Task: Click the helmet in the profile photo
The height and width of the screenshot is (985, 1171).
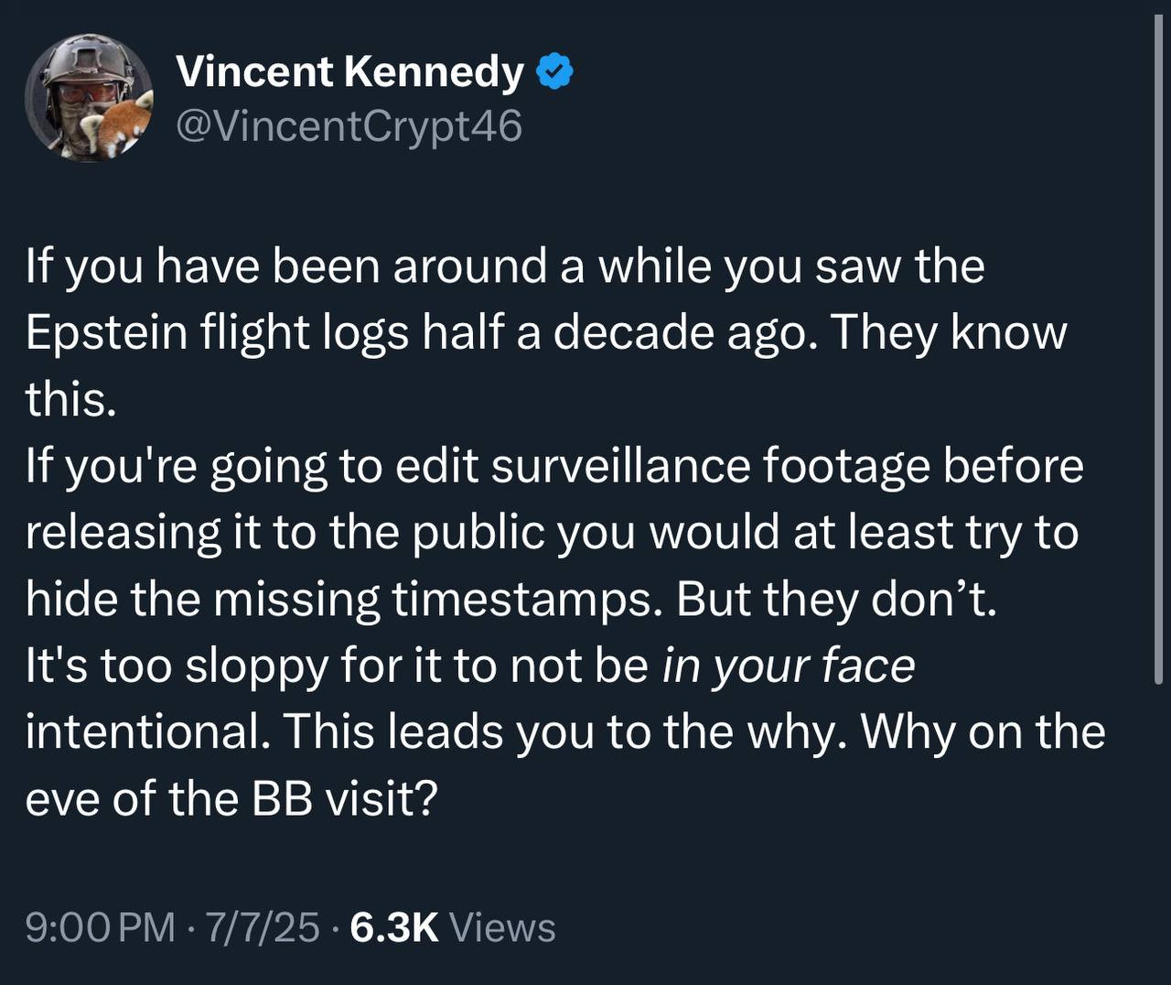Action: pos(81,62)
